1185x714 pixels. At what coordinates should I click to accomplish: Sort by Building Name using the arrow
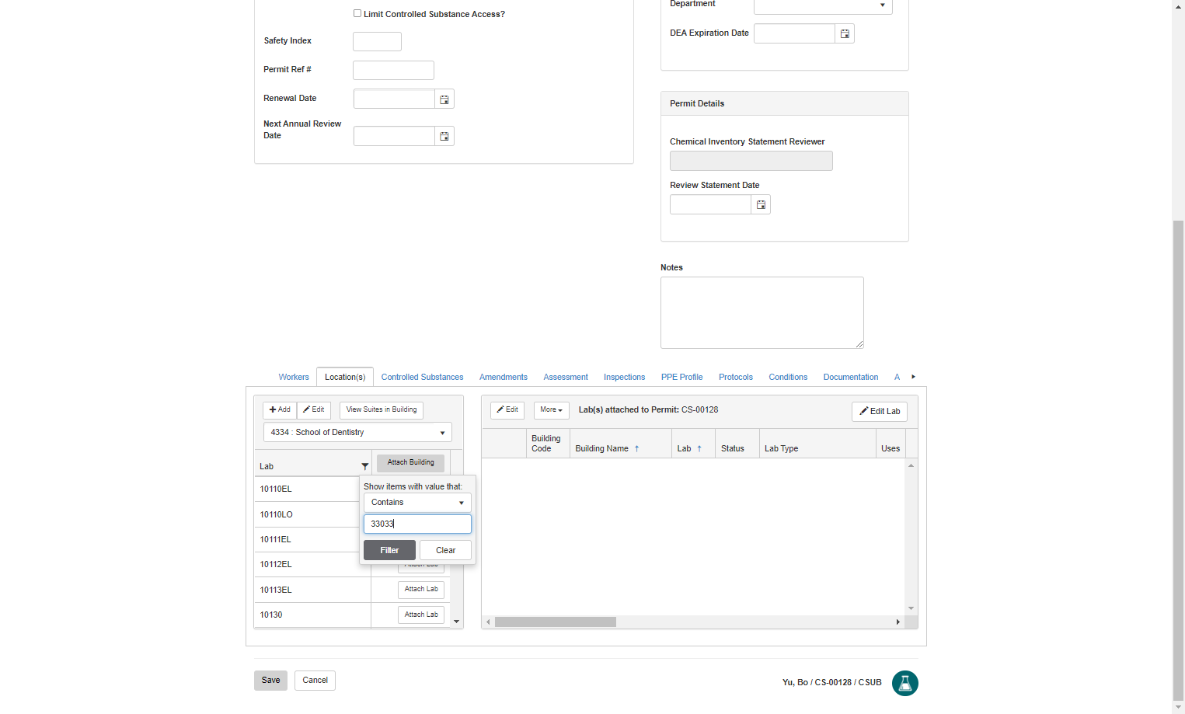pyautogui.click(x=636, y=449)
